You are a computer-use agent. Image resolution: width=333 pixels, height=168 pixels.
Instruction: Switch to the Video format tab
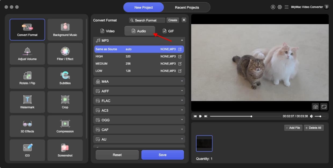108,31
